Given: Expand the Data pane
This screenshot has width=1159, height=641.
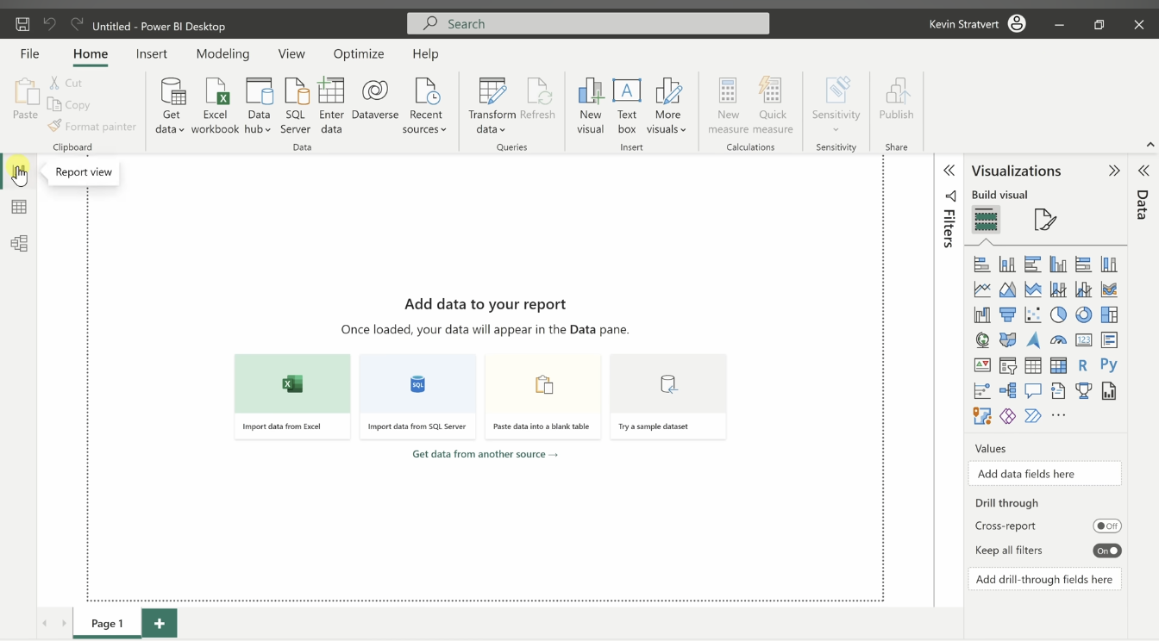Looking at the screenshot, I should 1143,171.
